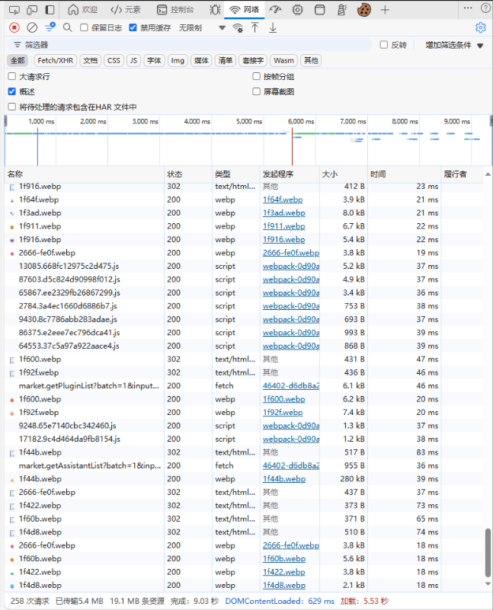Type in the 筛选器 filter field

click(x=190, y=45)
